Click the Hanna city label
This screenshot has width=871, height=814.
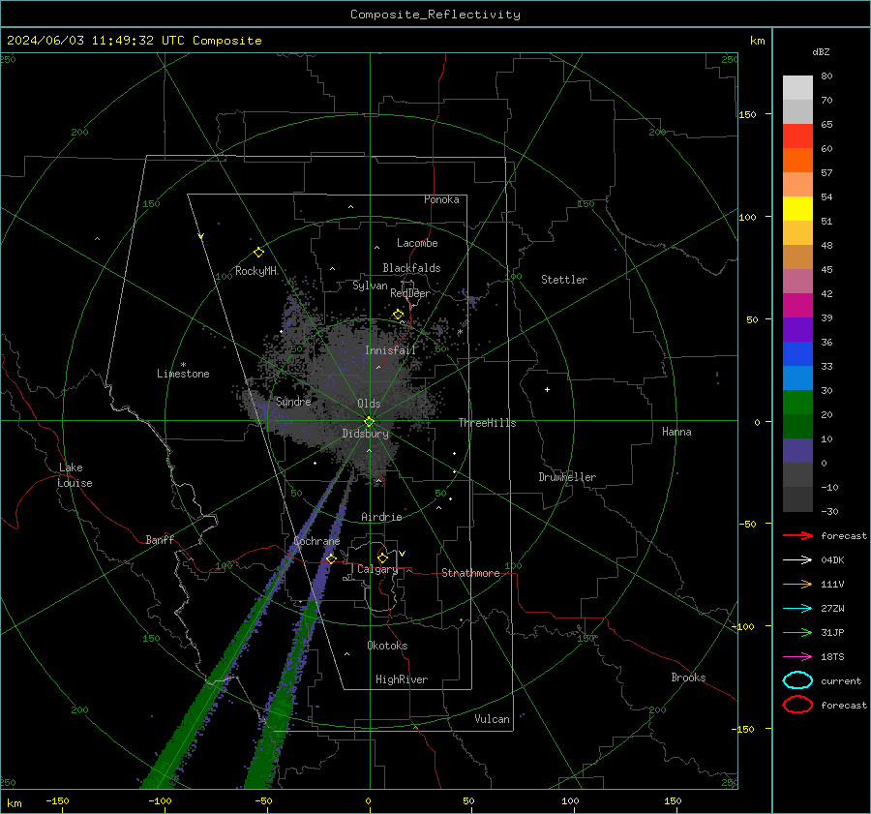tap(676, 432)
